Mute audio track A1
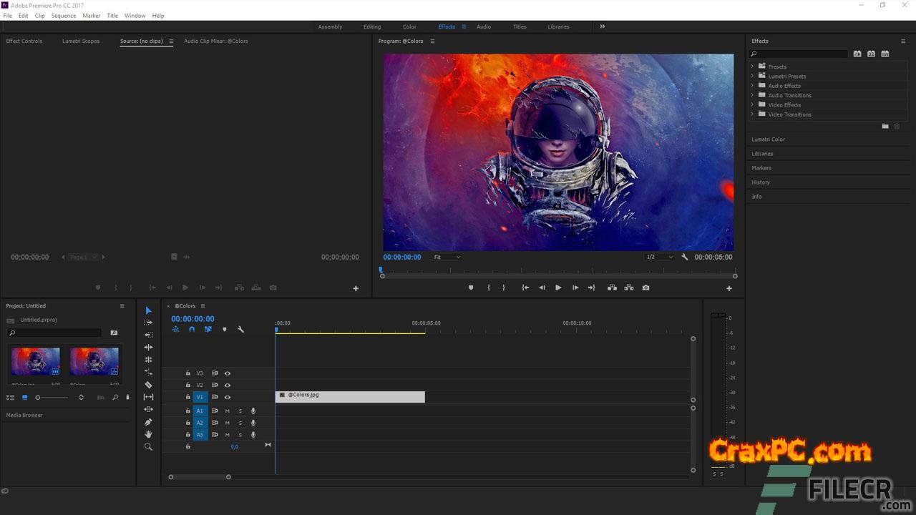916x515 pixels. 228,411
